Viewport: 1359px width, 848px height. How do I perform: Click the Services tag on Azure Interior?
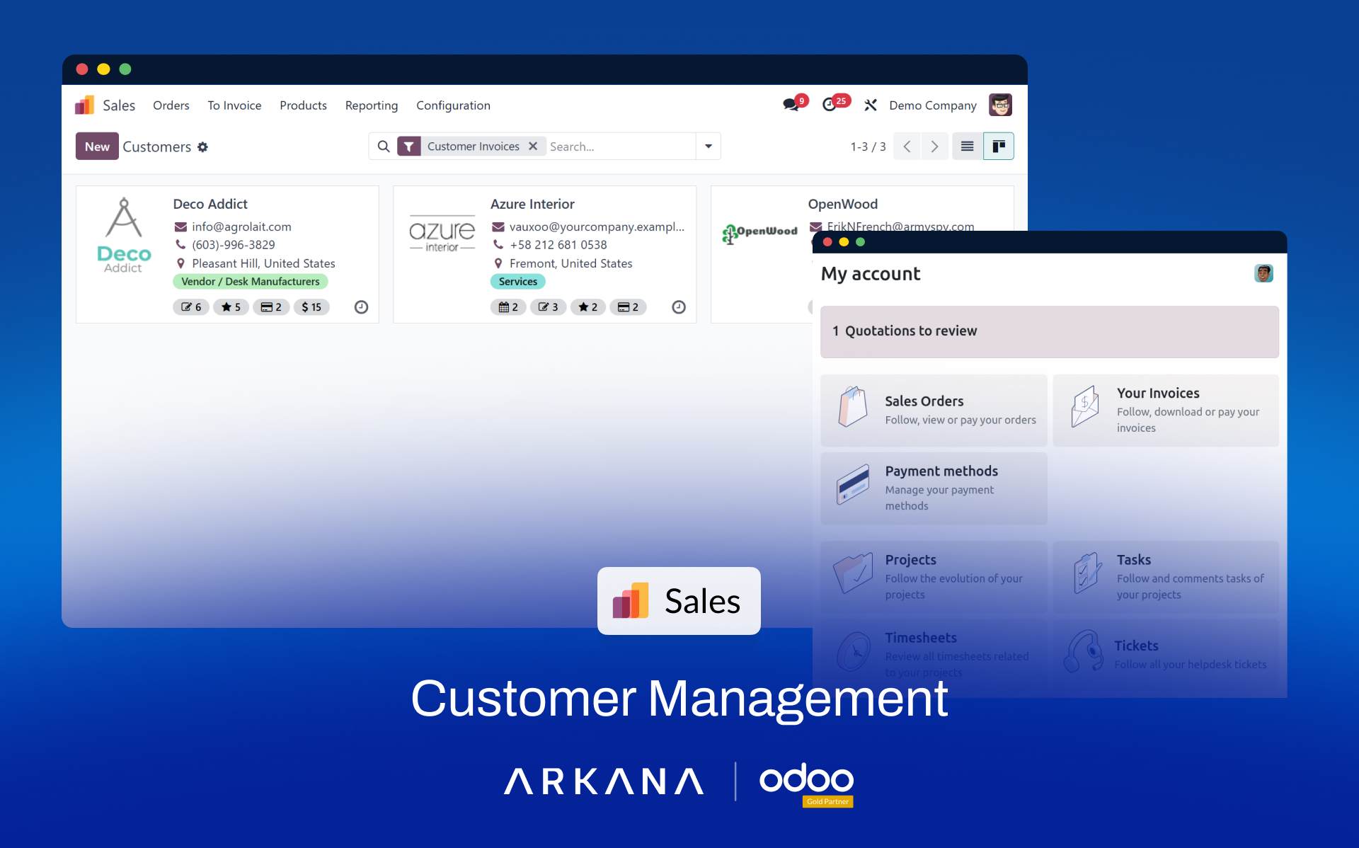click(518, 282)
